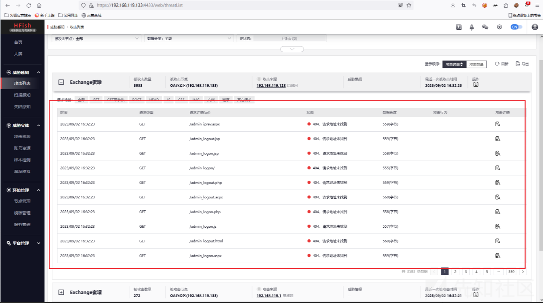Viewport: 543px width, 303px height.
Task: Click the browser reload icon
Action: [29, 5]
